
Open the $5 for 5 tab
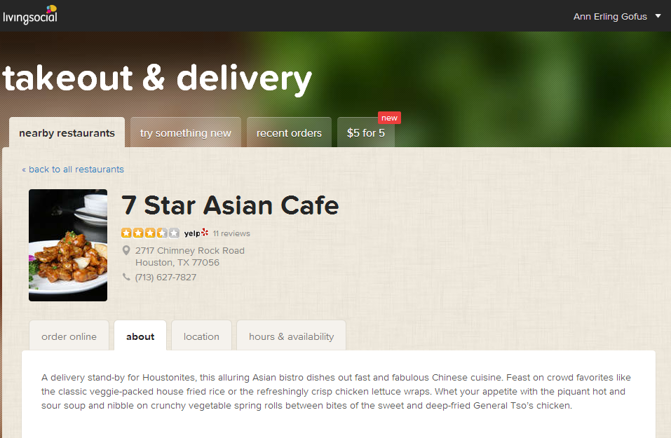[x=366, y=132]
